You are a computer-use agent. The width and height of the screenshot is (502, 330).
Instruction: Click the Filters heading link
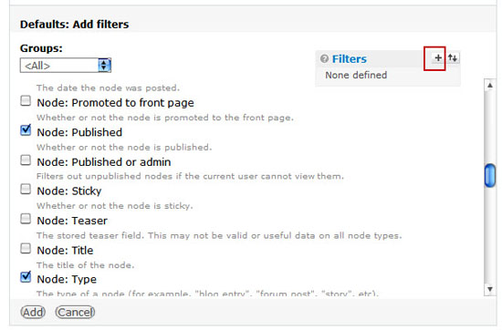[350, 59]
